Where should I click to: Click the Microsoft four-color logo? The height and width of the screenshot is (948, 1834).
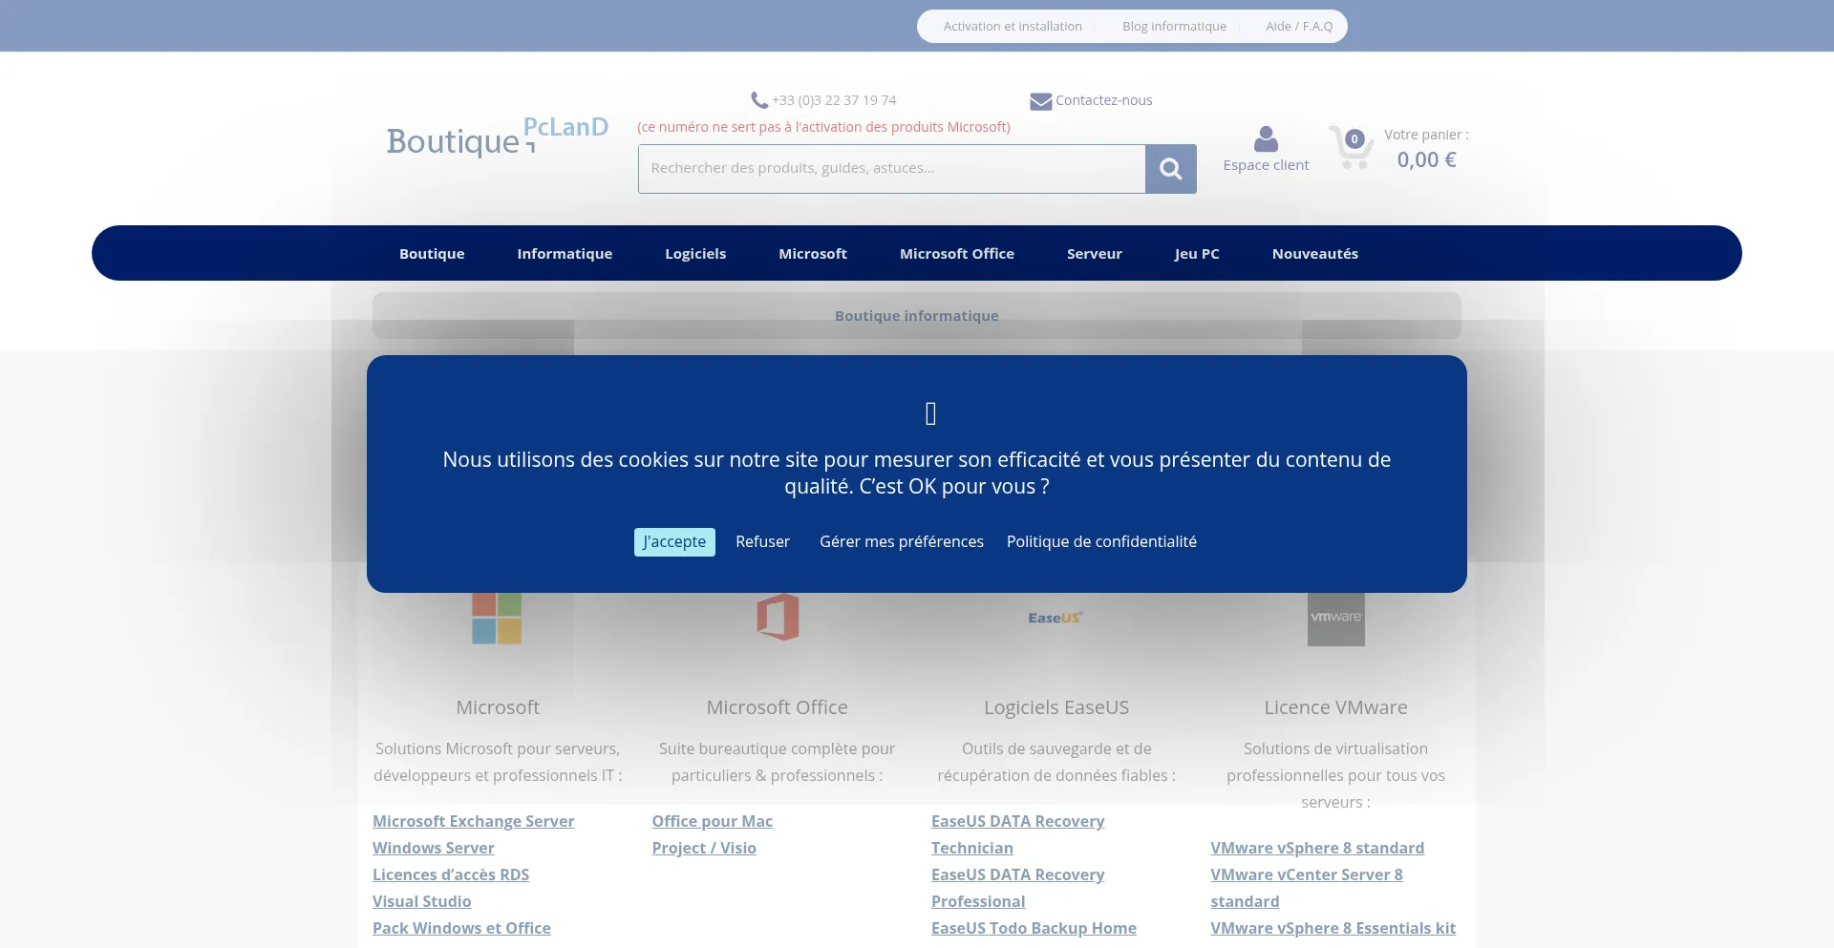497,619
